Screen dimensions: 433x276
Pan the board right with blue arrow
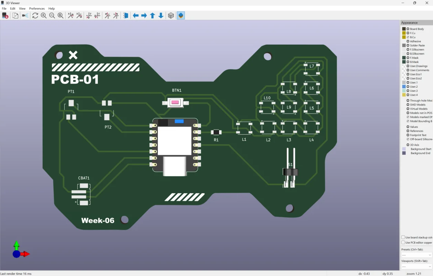point(144,15)
